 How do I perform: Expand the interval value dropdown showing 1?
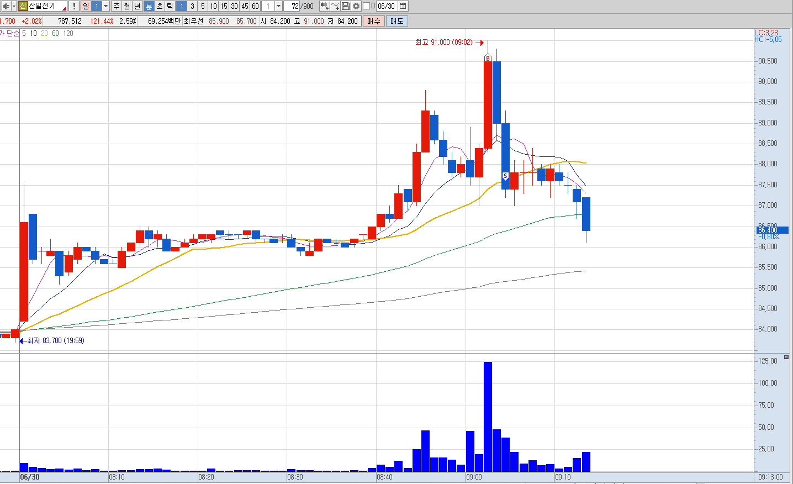[278, 6]
